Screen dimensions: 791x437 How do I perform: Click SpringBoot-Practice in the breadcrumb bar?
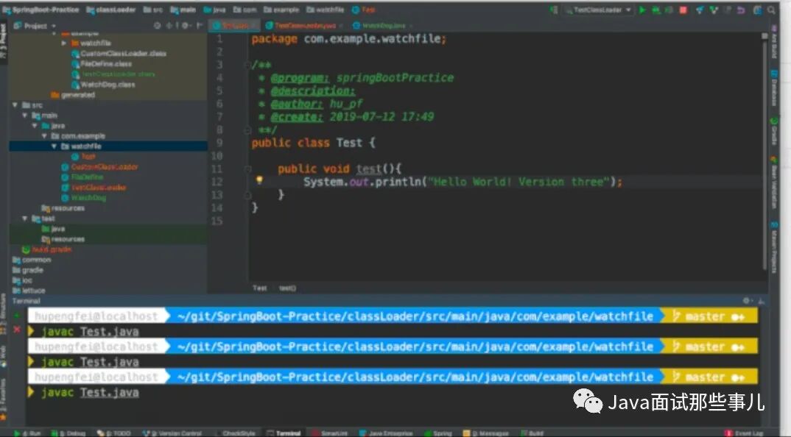pos(41,10)
